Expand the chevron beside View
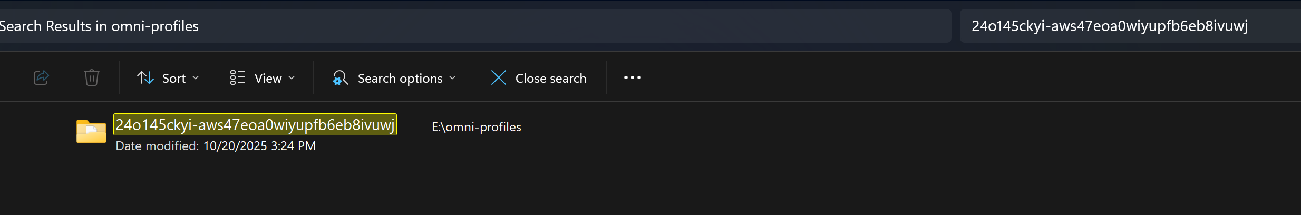Screen dimensions: 1301x215 point(292,78)
